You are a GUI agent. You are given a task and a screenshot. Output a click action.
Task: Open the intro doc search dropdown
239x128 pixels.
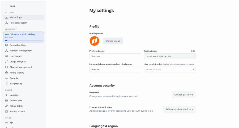169,70
